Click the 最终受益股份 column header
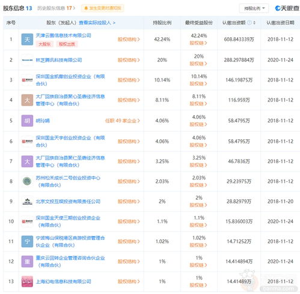300x294 pixels. (x=198, y=23)
